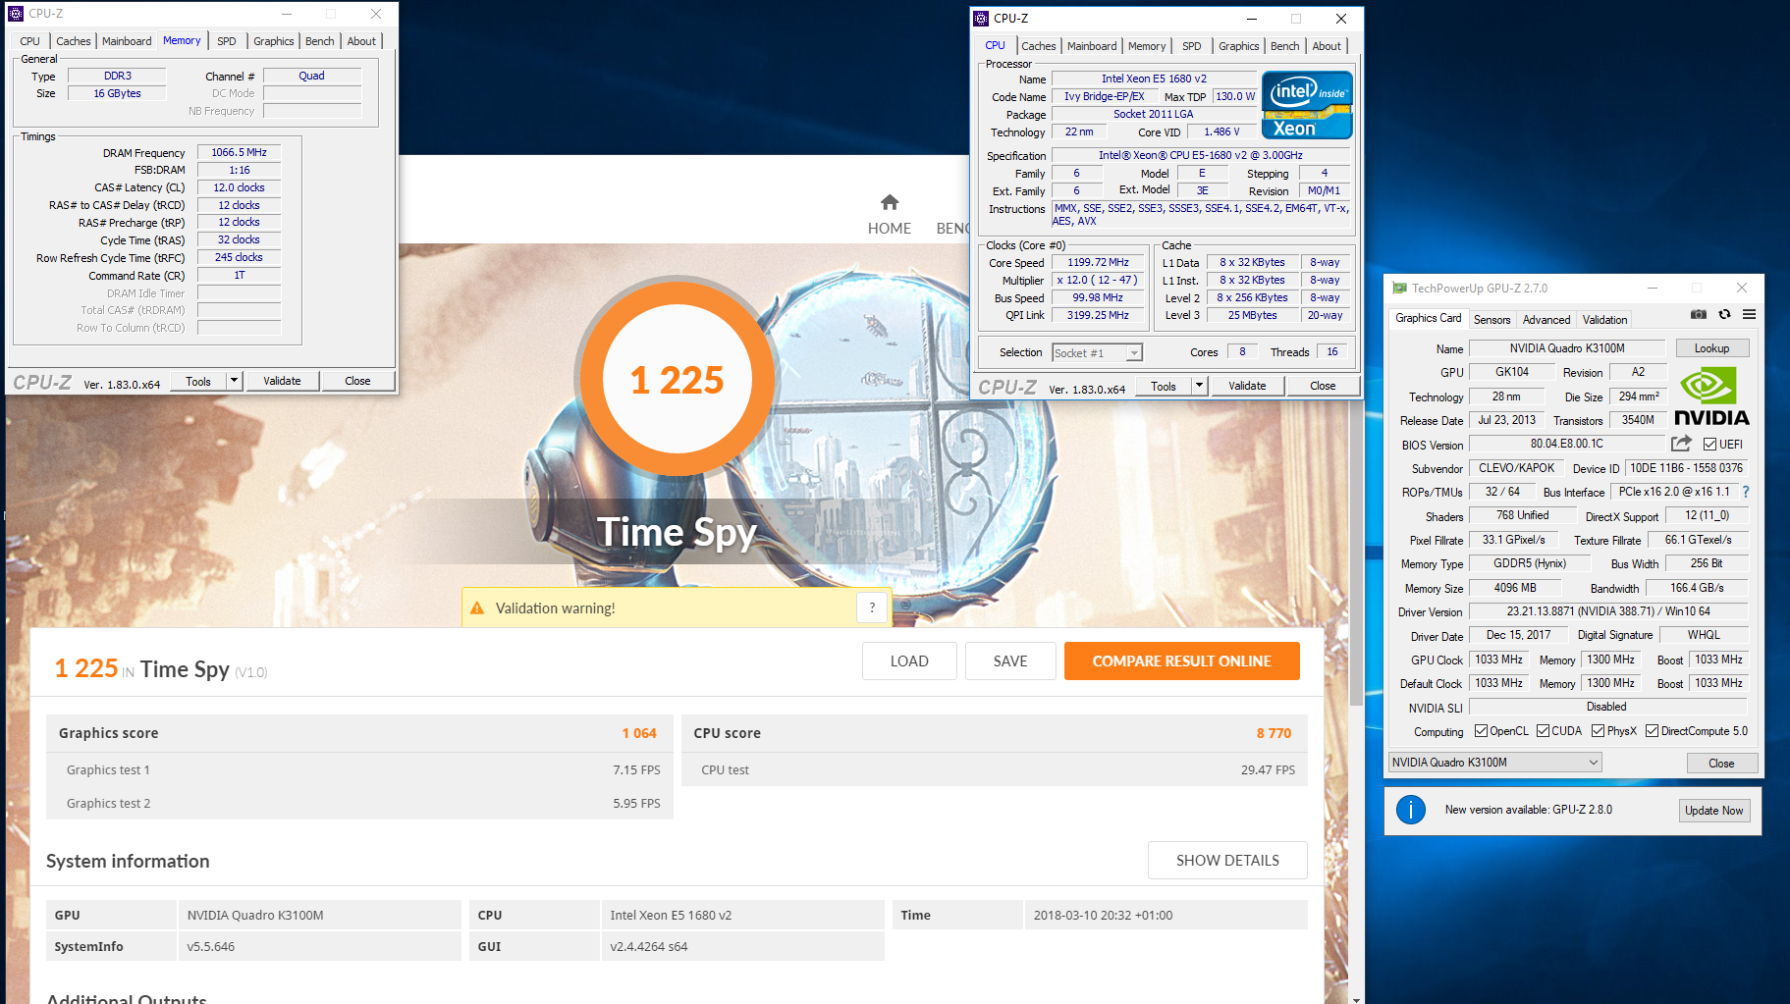Screen dimensions: 1790x1004
Task: Click the CPU score value 8 770
Action: [1274, 733]
